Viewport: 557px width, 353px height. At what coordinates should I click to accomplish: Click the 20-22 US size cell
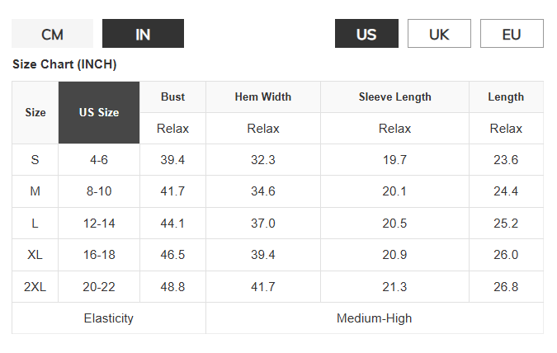point(99,287)
